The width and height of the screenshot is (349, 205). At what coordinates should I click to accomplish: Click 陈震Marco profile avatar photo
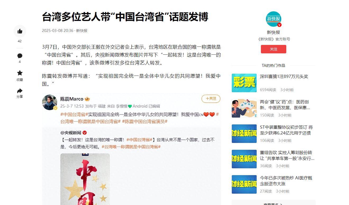49,102
